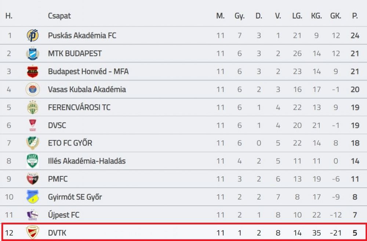Click the GK. goal difference header
Viewport: 367px width, 241px height.
(336, 16)
